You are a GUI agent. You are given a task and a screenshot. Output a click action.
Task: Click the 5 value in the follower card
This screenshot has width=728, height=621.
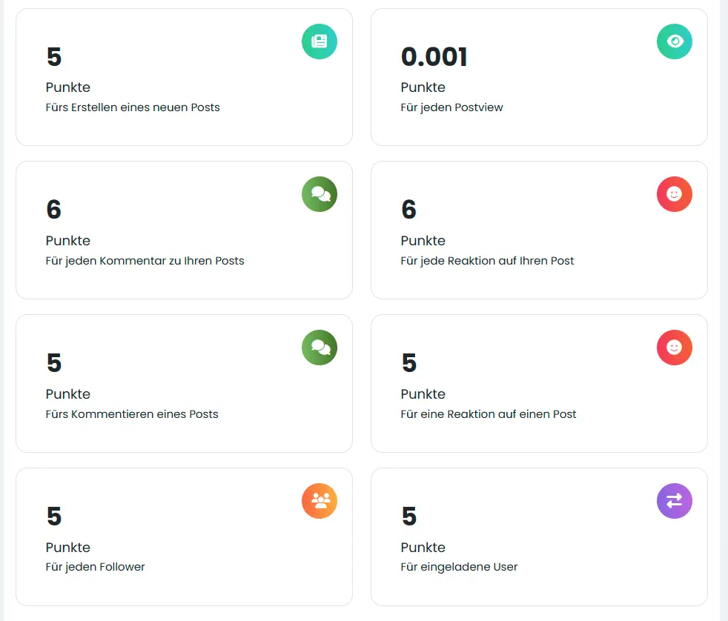pyautogui.click(x=53, y=516)
